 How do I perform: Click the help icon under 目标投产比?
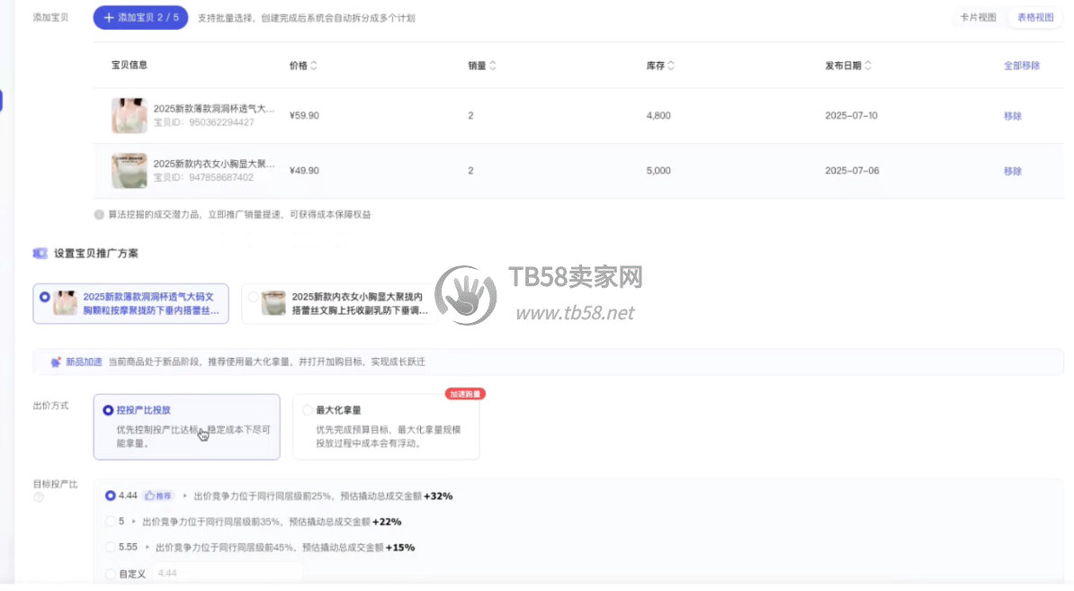[39, 497]
